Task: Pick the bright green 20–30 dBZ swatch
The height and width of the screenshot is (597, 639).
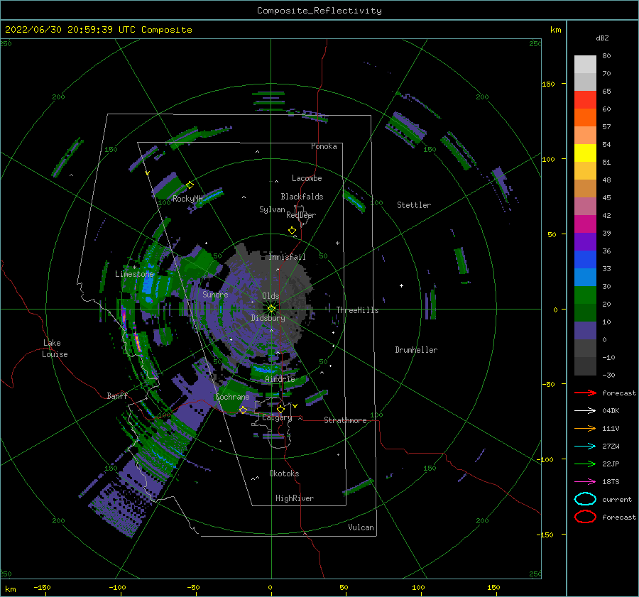Action: point(585,295)
